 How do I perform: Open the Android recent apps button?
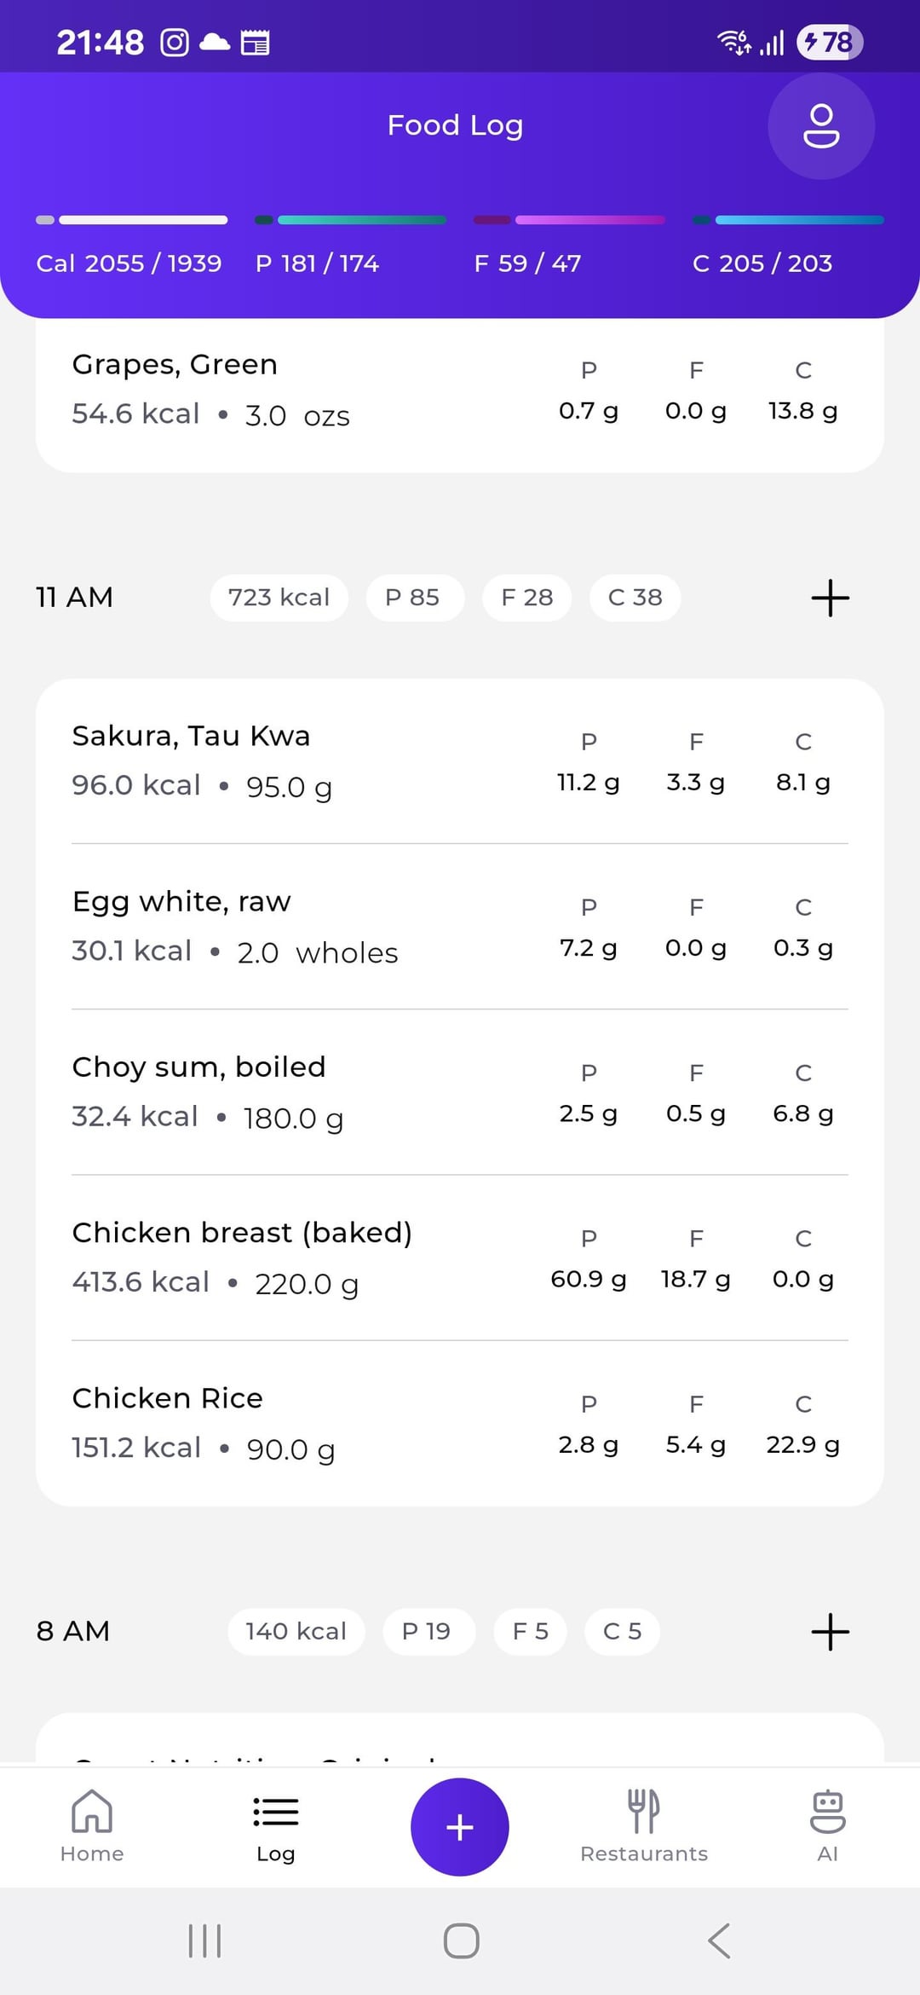pos(204,1940)
